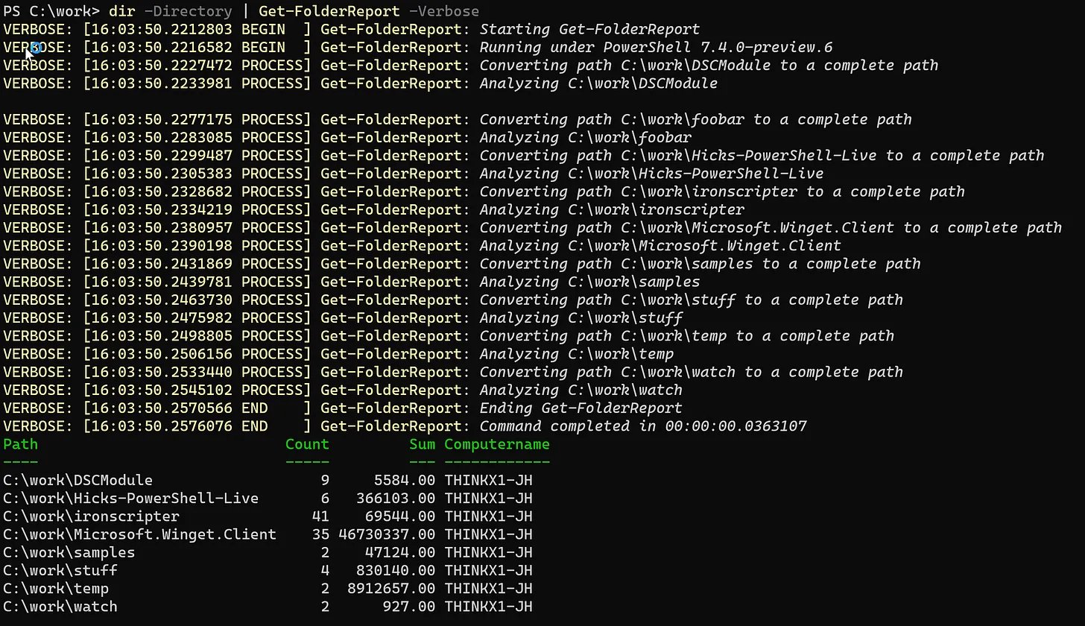Click the Count column header
This screenshot has height=626, width=1085.
(x=307, y=445)
